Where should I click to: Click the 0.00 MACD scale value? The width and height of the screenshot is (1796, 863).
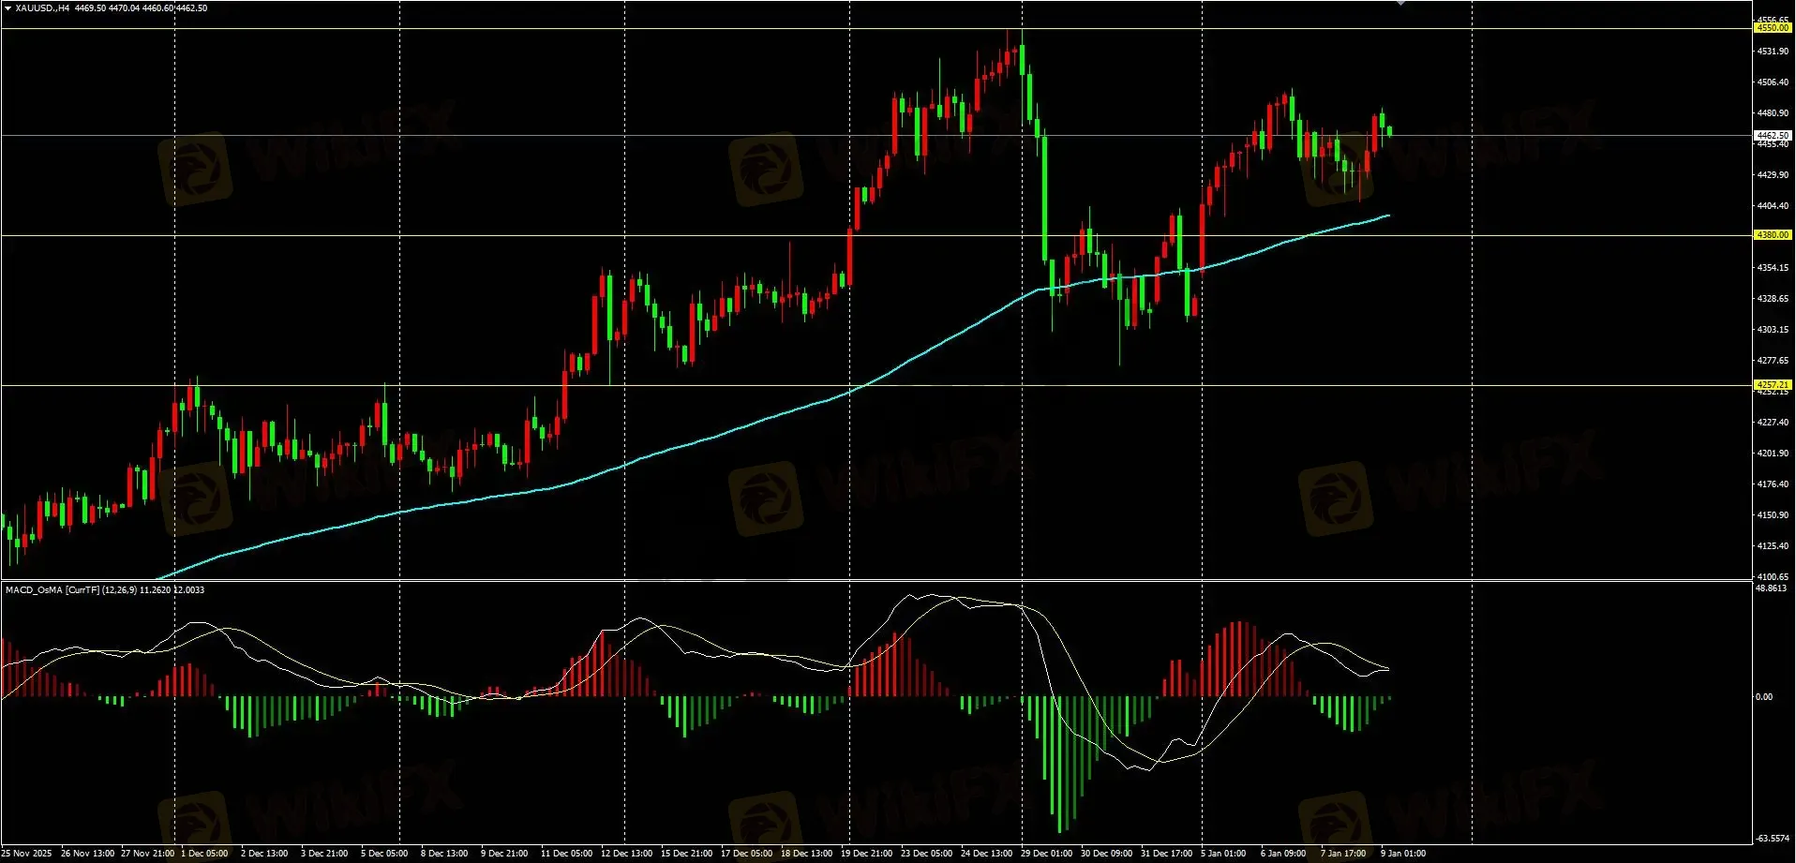tap(1764, 697)
